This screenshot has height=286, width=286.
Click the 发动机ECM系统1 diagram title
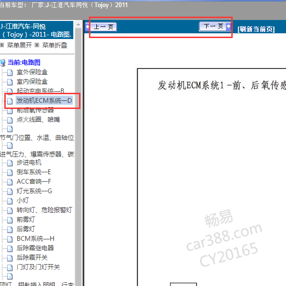(222, 85)
